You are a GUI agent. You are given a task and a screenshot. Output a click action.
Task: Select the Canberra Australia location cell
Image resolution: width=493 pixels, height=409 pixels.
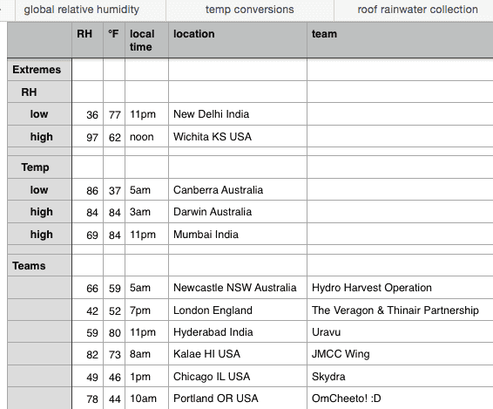[x=238, y=189]
